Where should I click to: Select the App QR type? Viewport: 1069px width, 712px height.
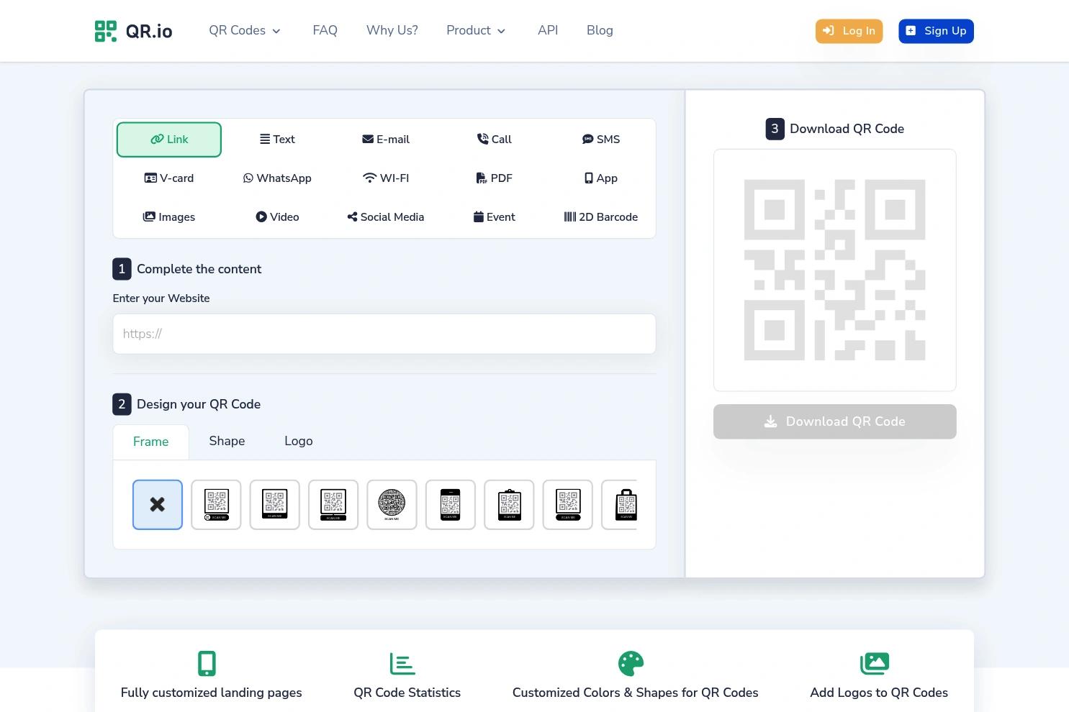coord(601,178)
